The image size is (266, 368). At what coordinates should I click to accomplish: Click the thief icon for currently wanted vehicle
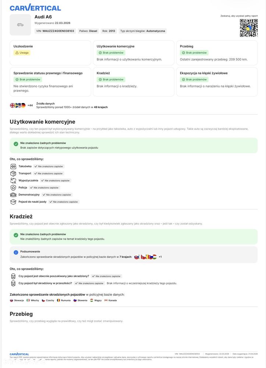pyautogui.click(x=13, y=276)
